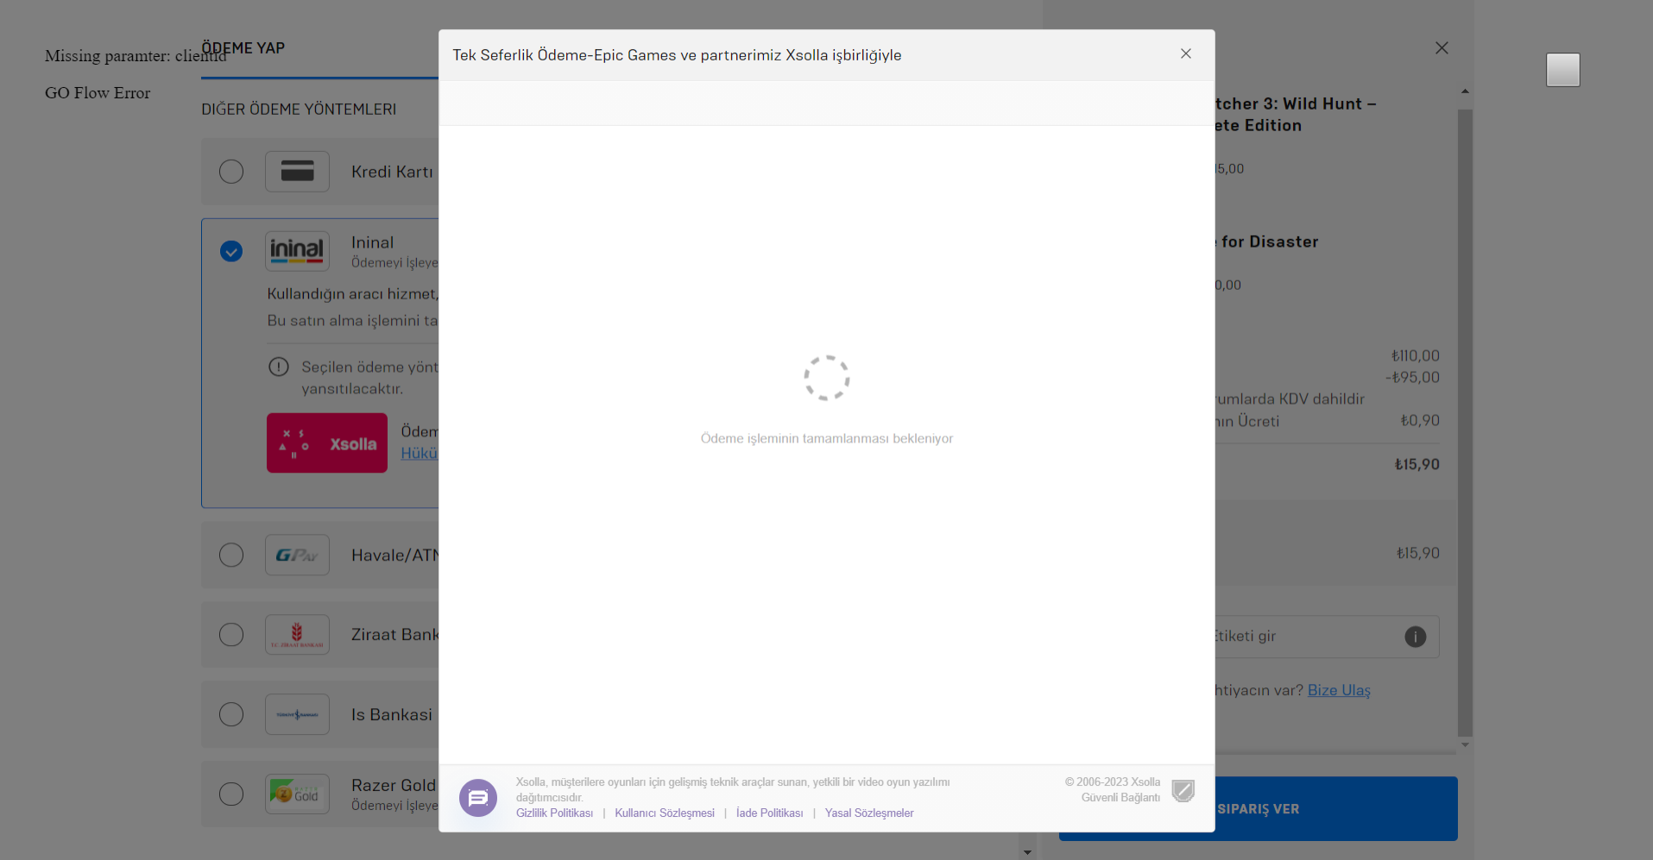Select Razer Gold radio button
The width and height of the screenshot is (1653, 860).
231,794
